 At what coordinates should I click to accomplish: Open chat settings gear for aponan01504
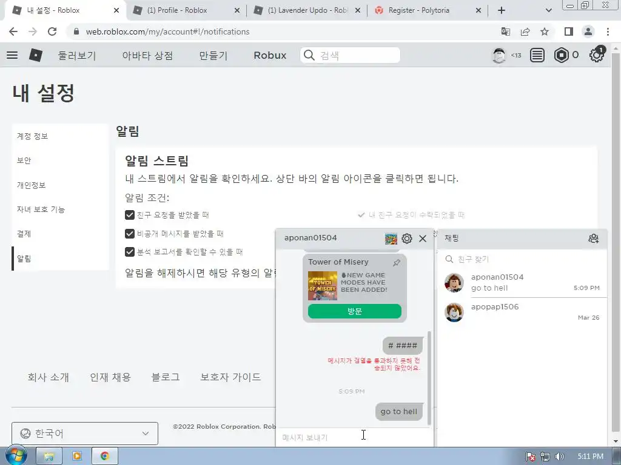pos(407,239)
